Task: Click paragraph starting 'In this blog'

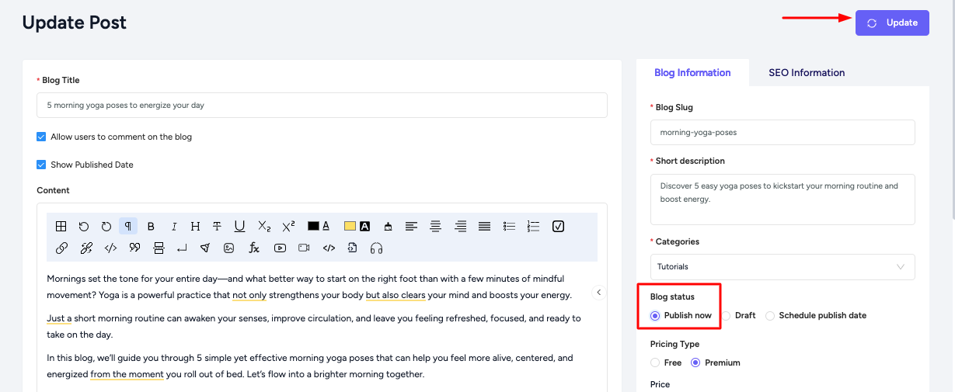Action: point(310,366)
